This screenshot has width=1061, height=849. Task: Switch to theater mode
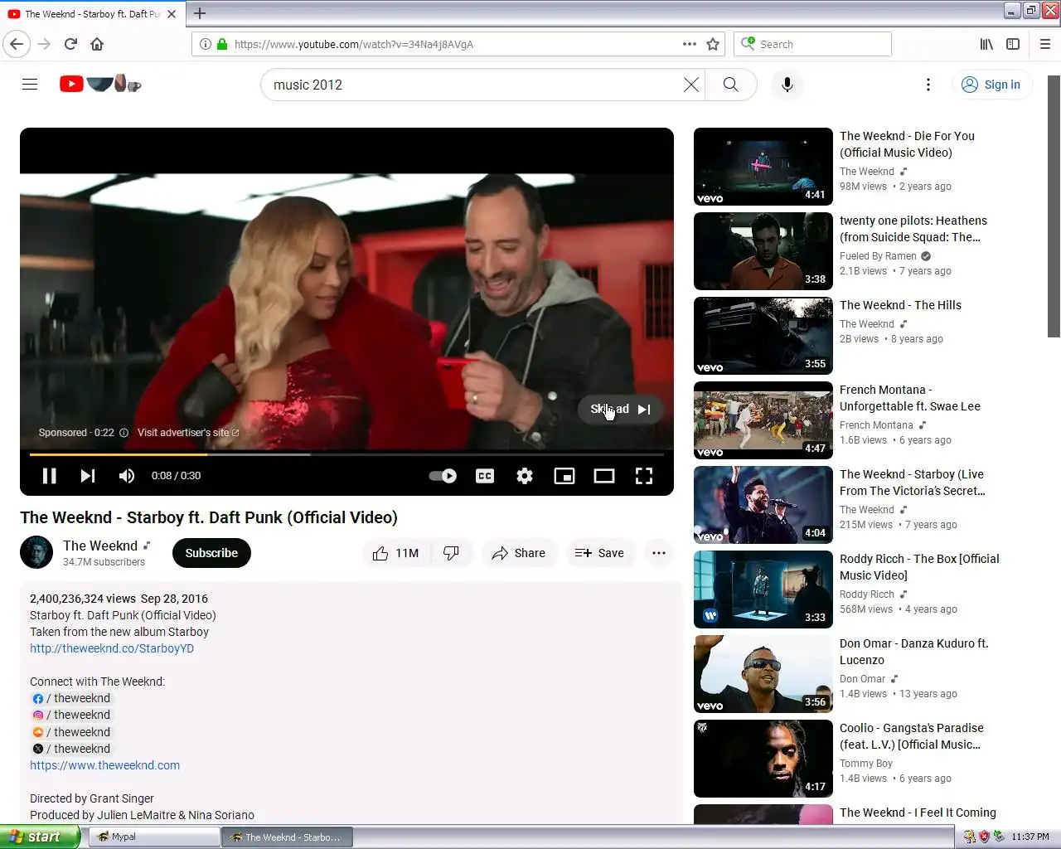tap(604, 476)
